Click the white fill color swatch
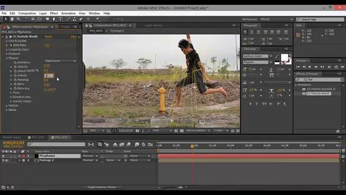The image size is (346, 195). 284,58
